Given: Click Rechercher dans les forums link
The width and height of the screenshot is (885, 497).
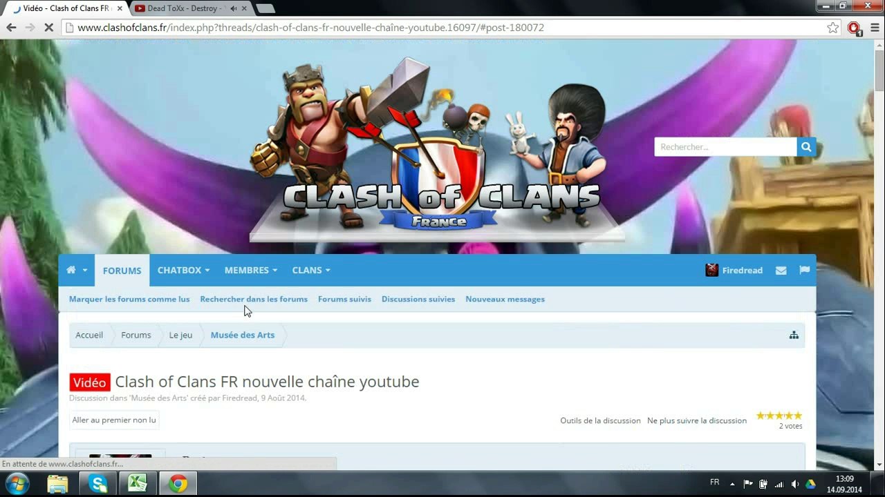Looking at the screenshot, I should tap(254, 299).
